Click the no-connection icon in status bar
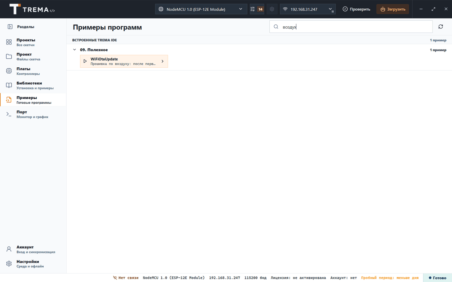The height and width of the screenshot is (282, 452). (115, 278)
